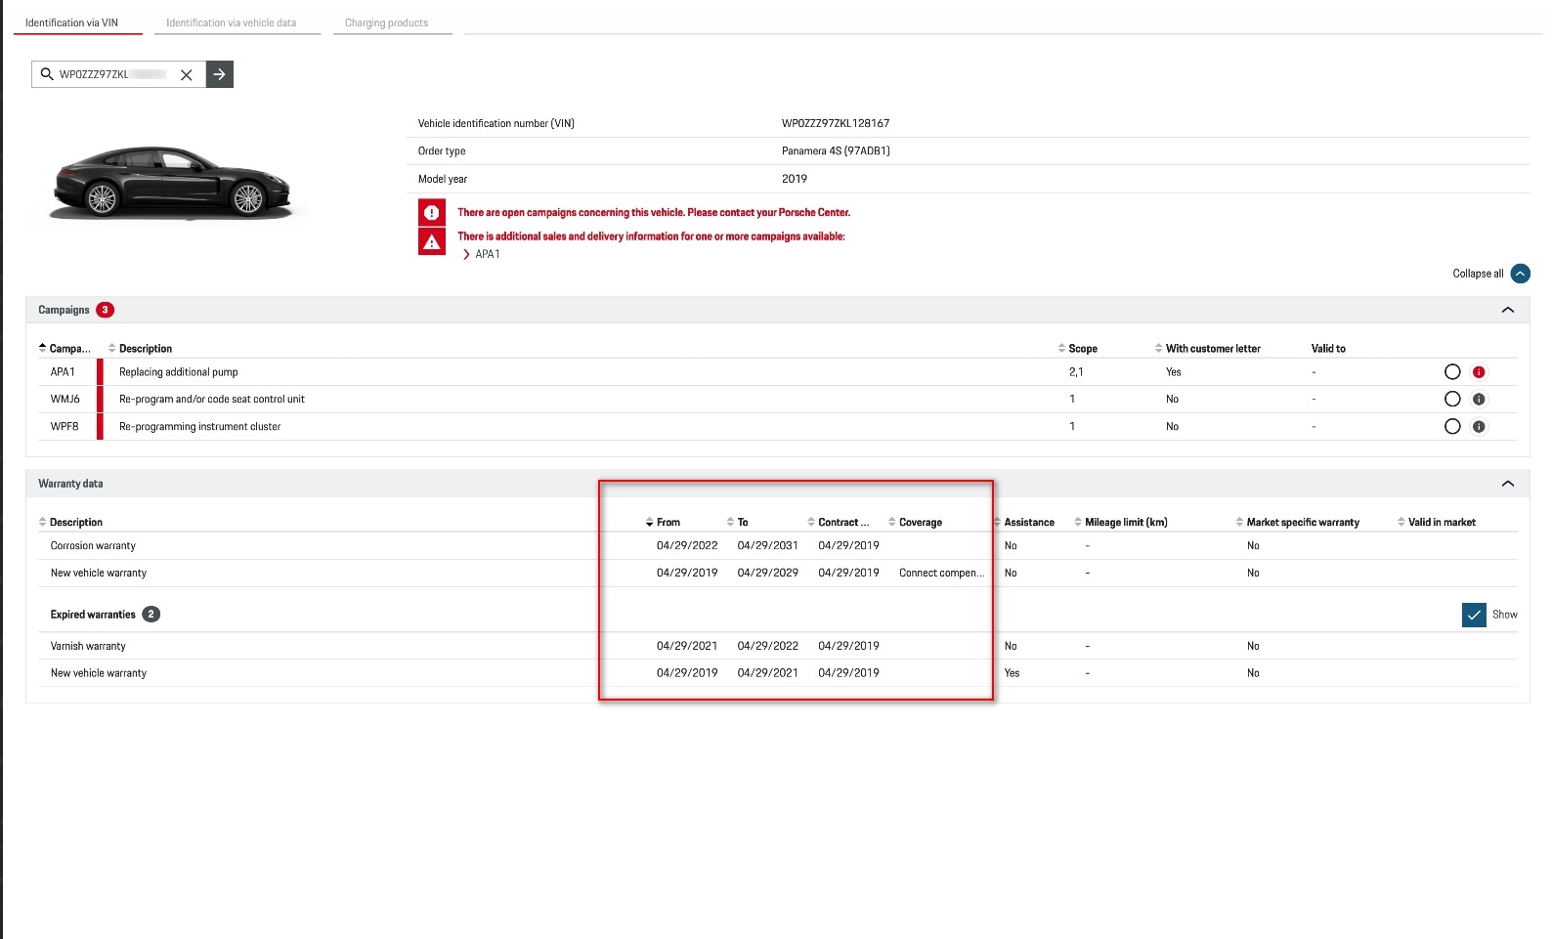Select radio circle for WPF8 campaign
The height and width of the screenshot is (939, 1552).
point(1452,427)
